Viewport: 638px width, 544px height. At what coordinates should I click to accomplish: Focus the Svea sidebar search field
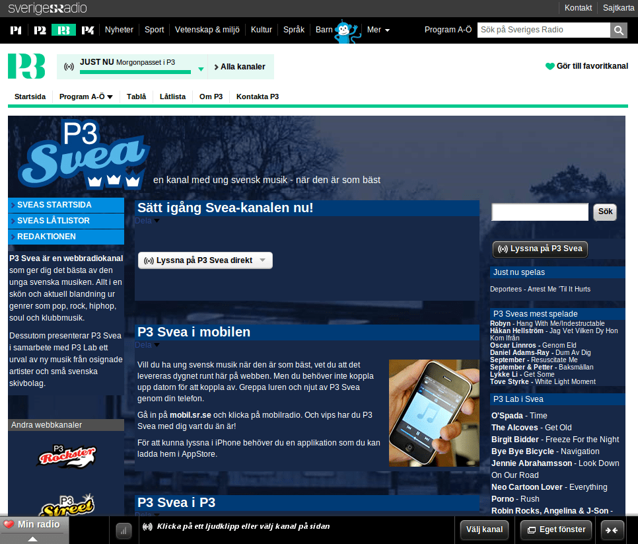coord(540,212)
